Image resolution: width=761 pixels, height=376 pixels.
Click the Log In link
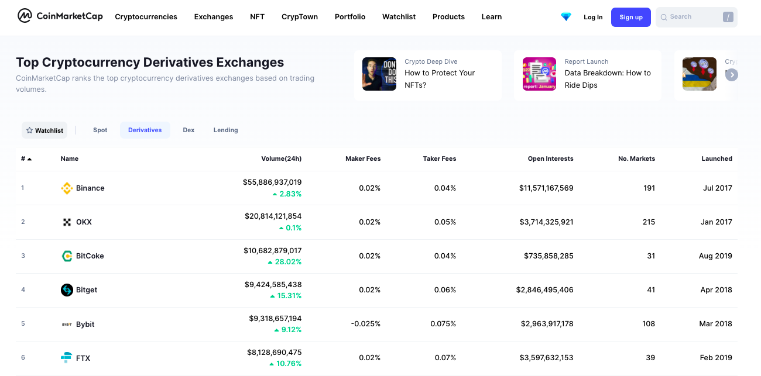(593, 18)
